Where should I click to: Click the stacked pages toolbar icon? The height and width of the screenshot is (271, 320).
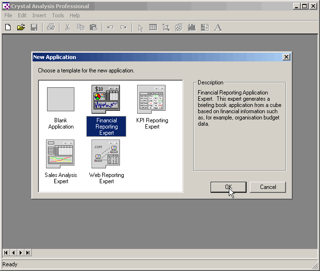[x=178, y=27]
